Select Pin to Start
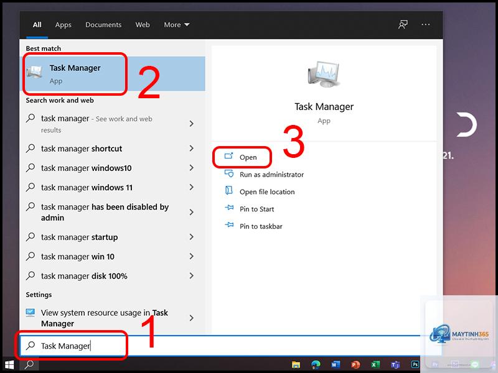The image size is (498, 373). pyautogui.click(x=256, y=209)
